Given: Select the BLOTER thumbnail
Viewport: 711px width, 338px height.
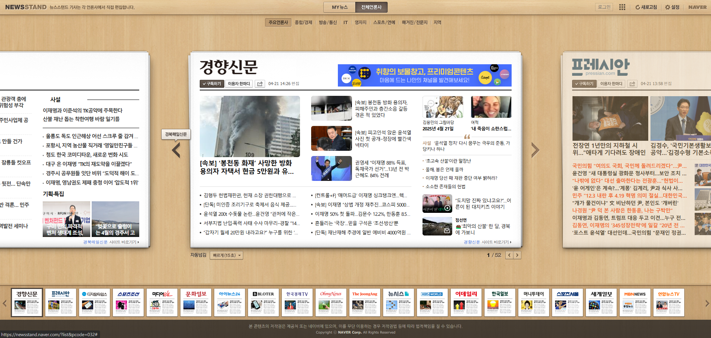Looking at the screenshot, I should (263, 302).
